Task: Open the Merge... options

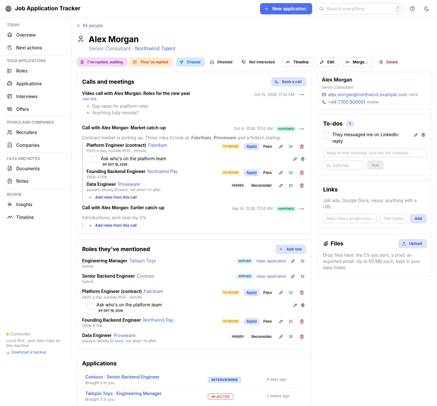Action: click(x=357, y=62)
